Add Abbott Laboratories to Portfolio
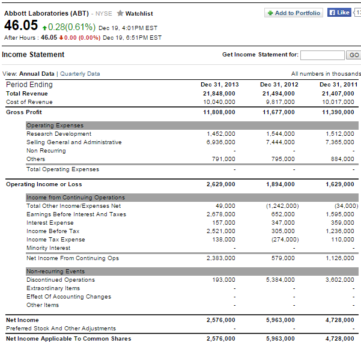 tap(294, 13)
